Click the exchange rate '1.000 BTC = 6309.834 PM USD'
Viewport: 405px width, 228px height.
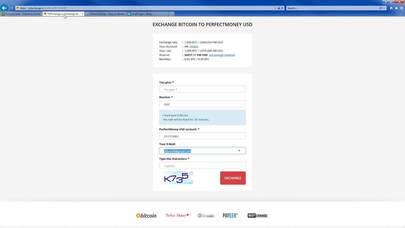click(204, 42)
